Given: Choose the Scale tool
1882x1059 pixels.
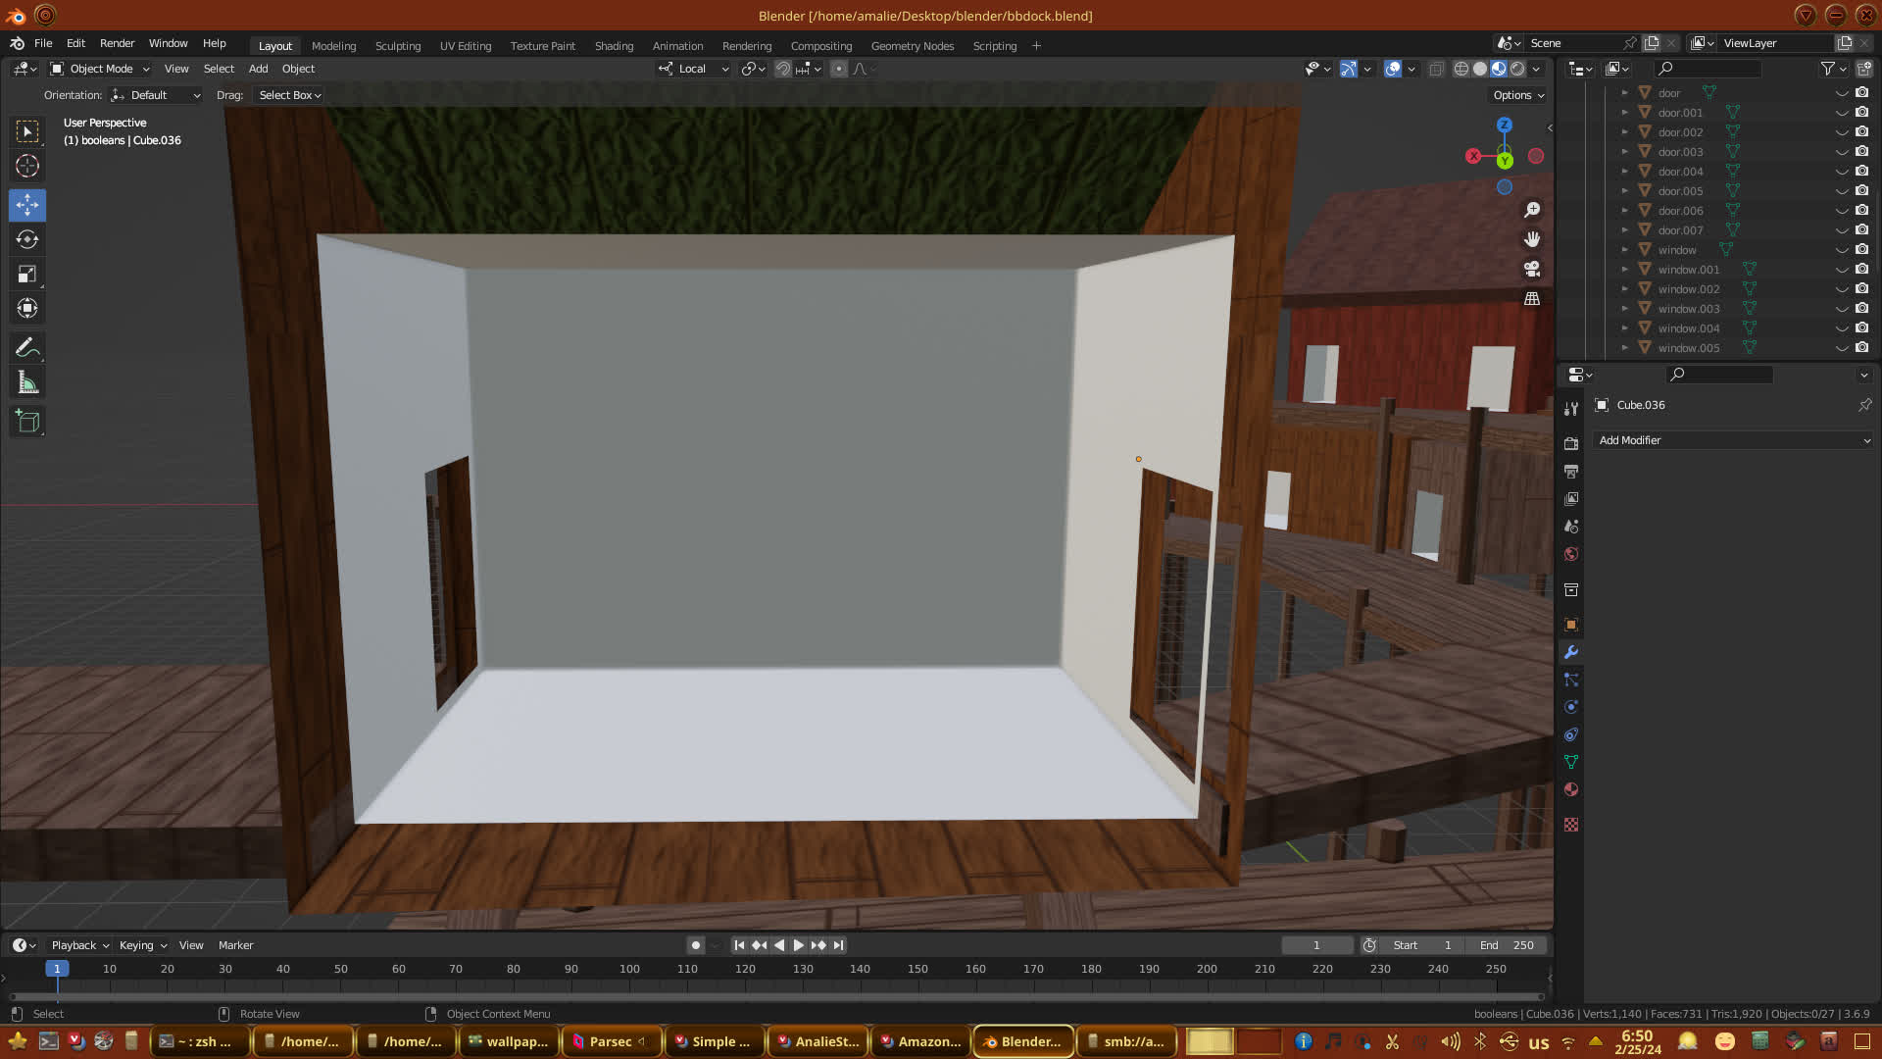Looking at the screenshot, I should 27,275.
